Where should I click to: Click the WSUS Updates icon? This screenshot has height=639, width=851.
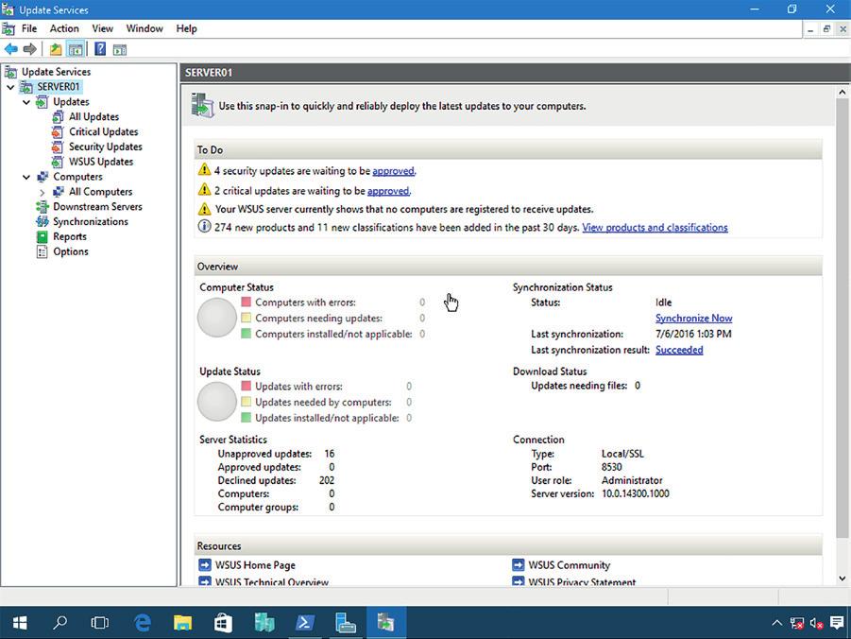point(58,162)
